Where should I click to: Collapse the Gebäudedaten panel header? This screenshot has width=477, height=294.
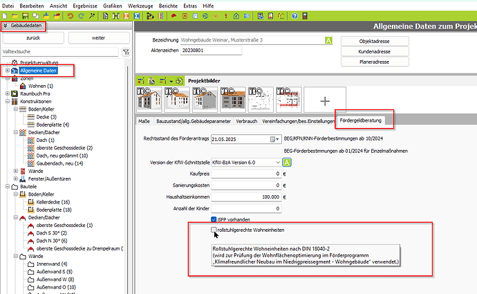(x=6, y=26)
